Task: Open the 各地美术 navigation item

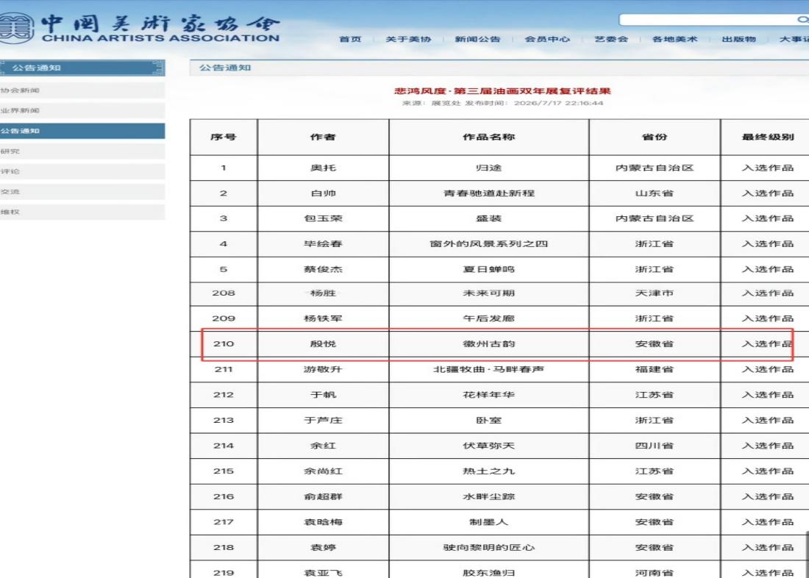Action: [x=674, y=39]
